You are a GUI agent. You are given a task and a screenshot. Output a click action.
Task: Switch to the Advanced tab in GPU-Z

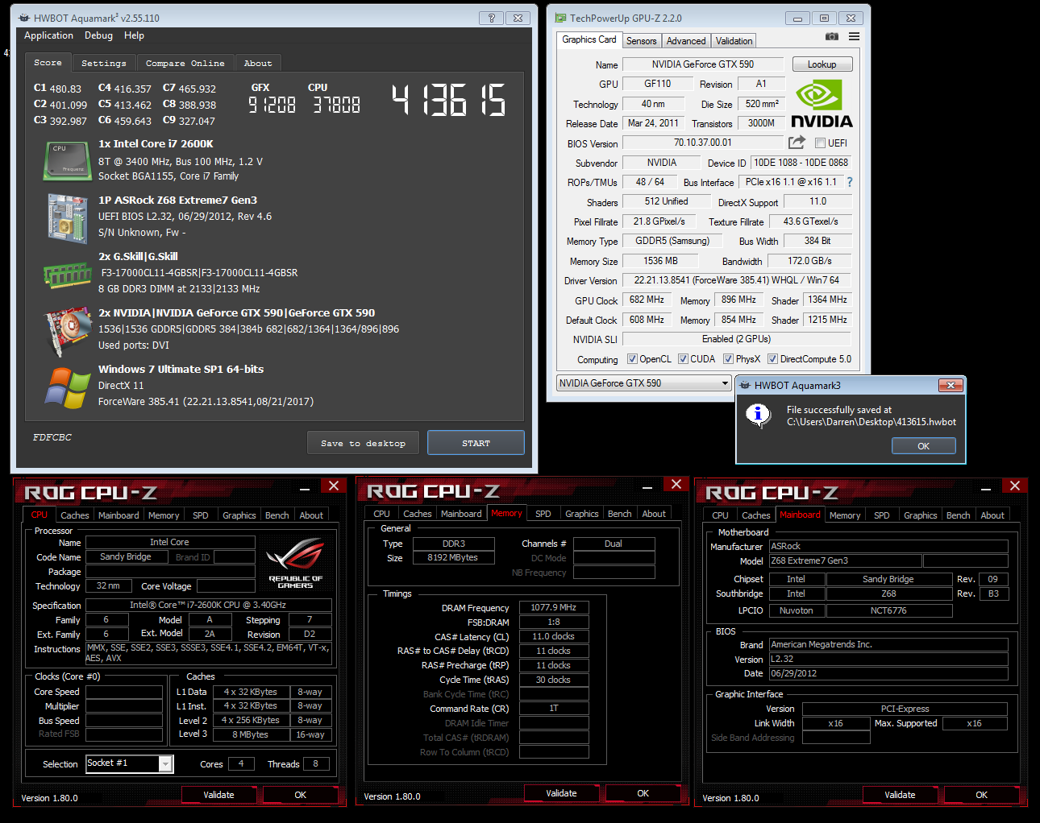(x=686, y=40)
